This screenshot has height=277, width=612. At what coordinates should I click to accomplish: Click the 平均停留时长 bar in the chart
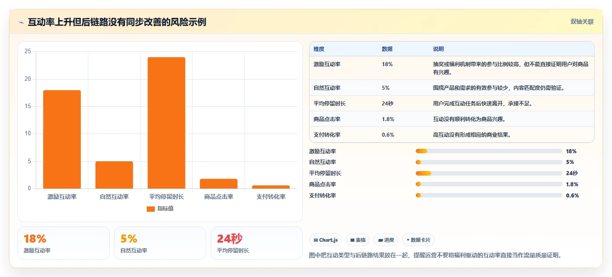point(166,123)
